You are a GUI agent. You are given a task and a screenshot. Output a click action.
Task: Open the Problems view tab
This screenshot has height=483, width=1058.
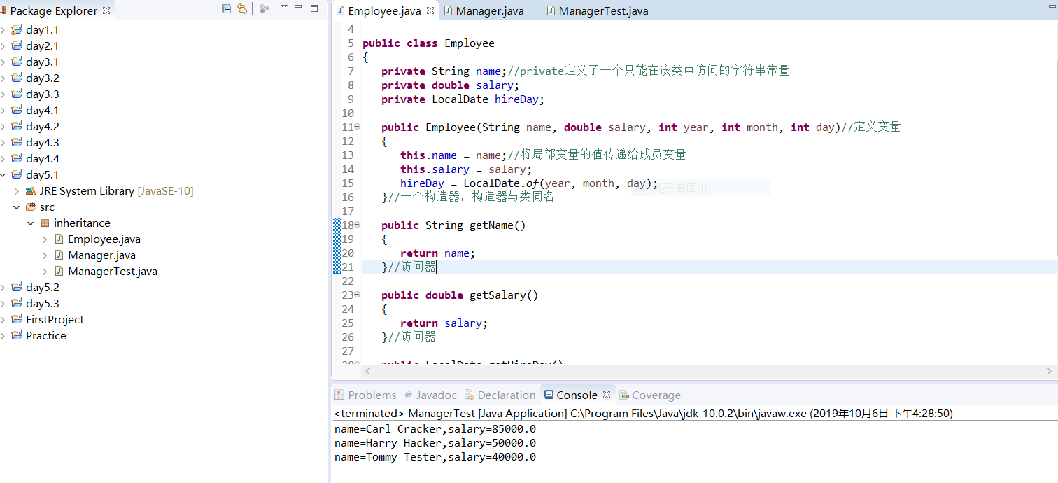tap(372, 395)
